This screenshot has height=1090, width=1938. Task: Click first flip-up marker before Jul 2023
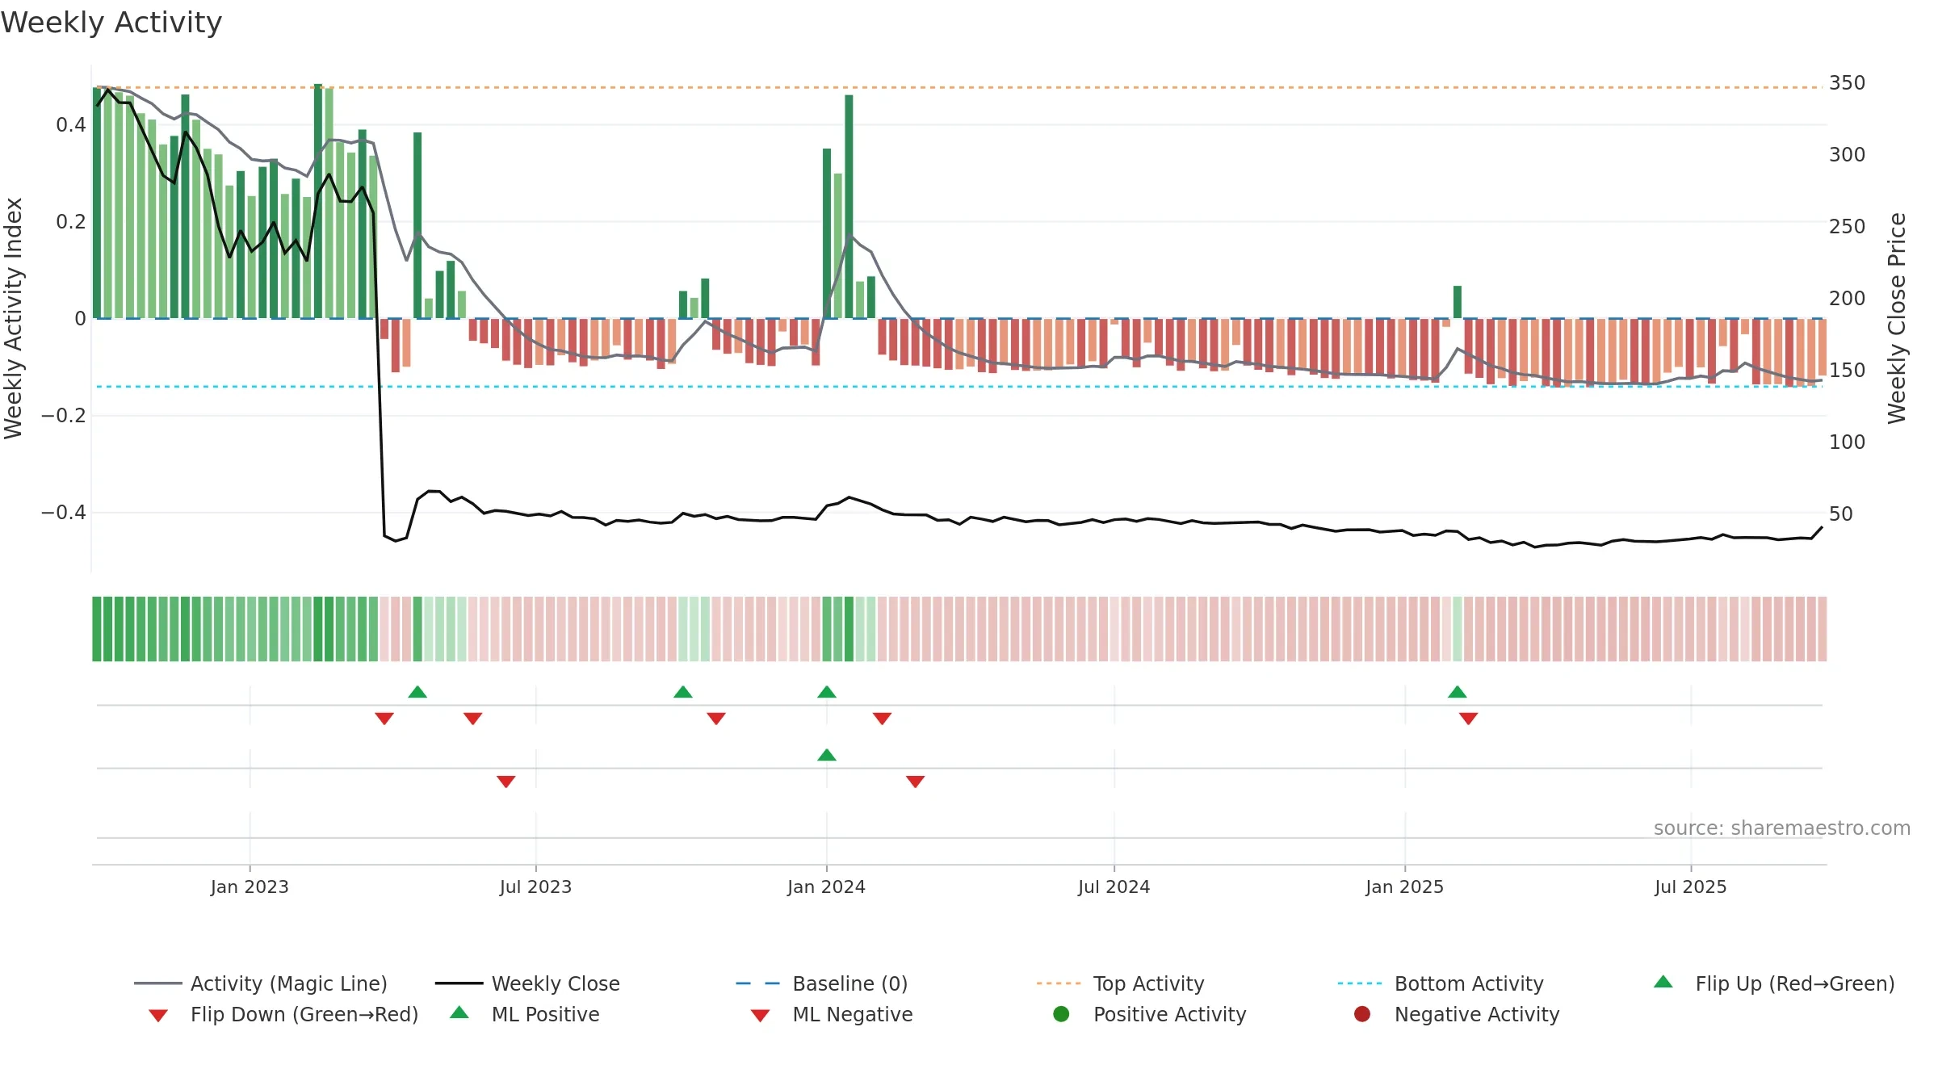tap(417, 692)
